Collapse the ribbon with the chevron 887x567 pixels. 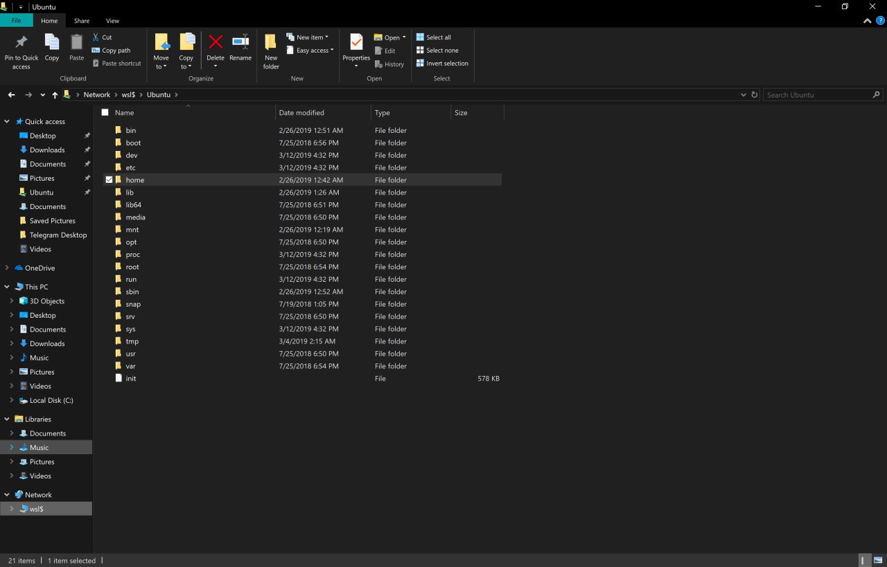868,21
